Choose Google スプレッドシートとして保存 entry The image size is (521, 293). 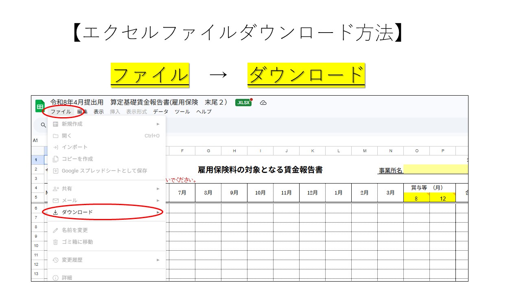[104, 171]
